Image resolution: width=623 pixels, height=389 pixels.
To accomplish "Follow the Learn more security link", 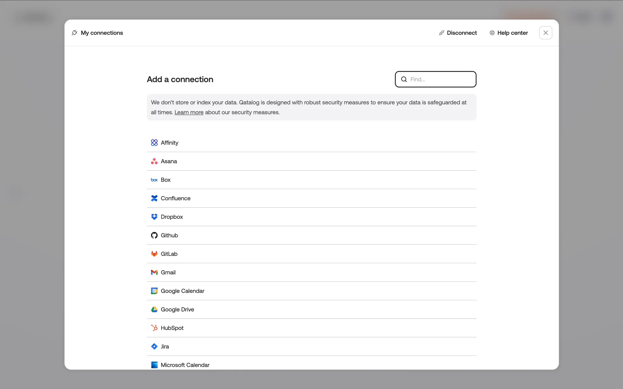I will point(189,112).
